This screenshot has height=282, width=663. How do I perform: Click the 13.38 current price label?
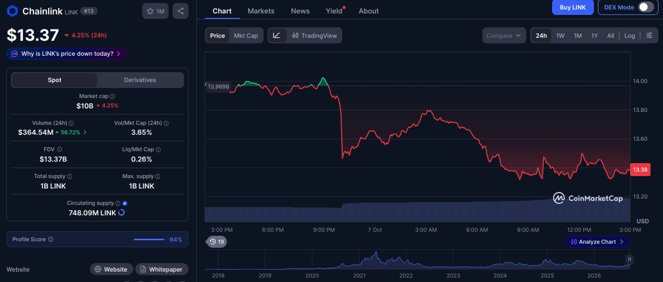[641, 170]
